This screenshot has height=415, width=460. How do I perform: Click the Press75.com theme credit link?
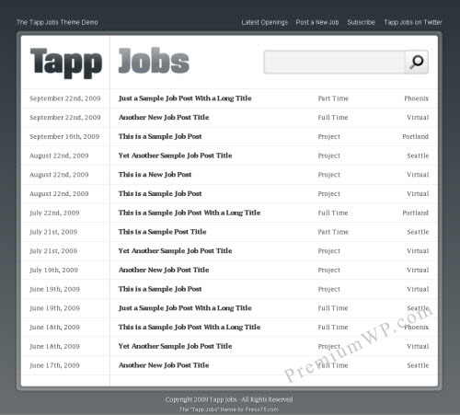click(261, 409)
